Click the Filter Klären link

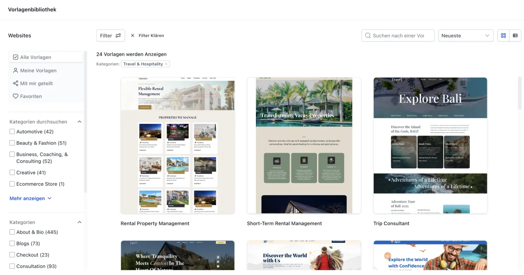151,36
